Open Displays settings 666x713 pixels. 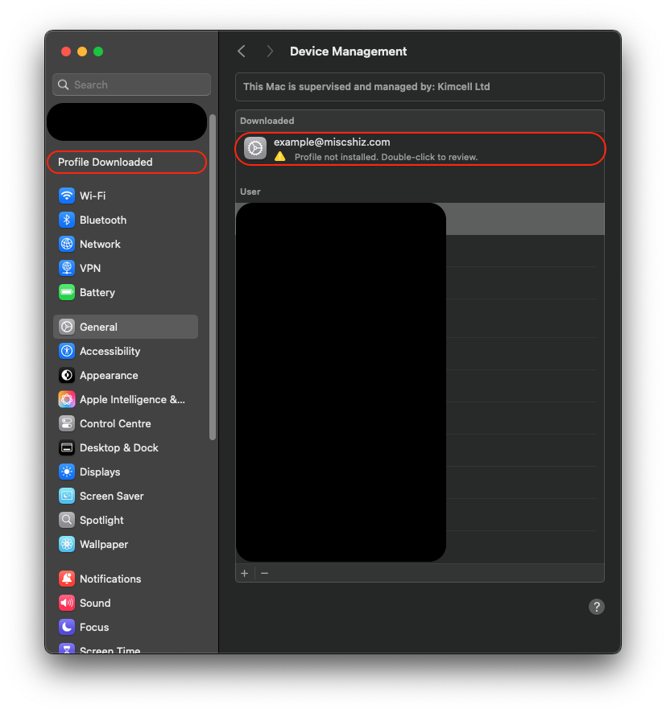coord(97,472)
